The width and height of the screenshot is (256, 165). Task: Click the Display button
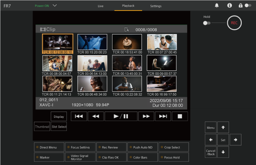pos(59,117)
